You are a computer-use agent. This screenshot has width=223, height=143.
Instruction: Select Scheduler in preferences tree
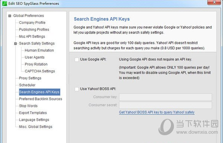click(27, 85)
